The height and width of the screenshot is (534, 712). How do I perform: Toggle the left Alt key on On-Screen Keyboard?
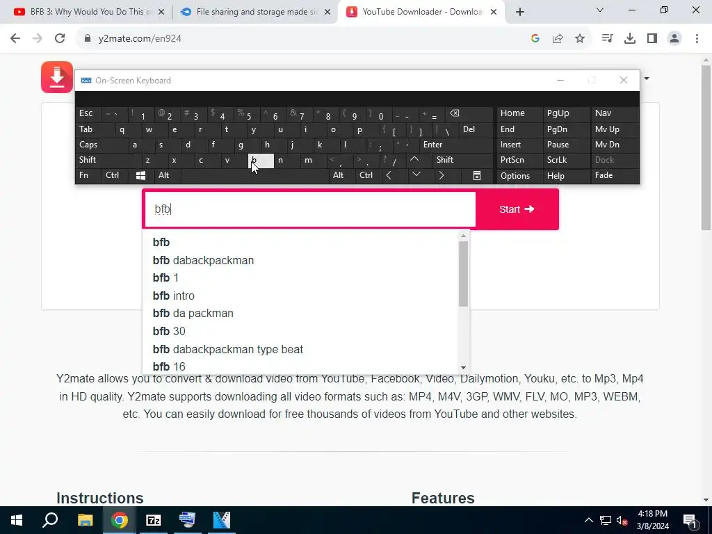point(168,175)
